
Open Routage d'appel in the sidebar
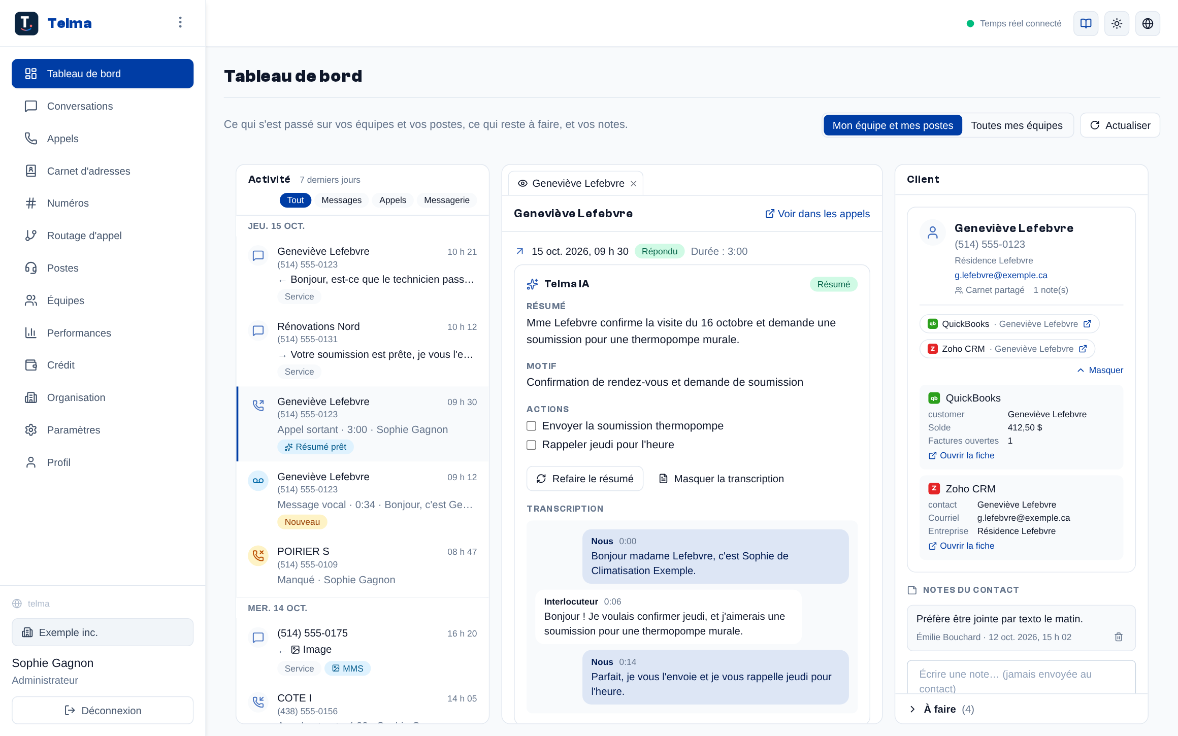[x=103, y=236]
